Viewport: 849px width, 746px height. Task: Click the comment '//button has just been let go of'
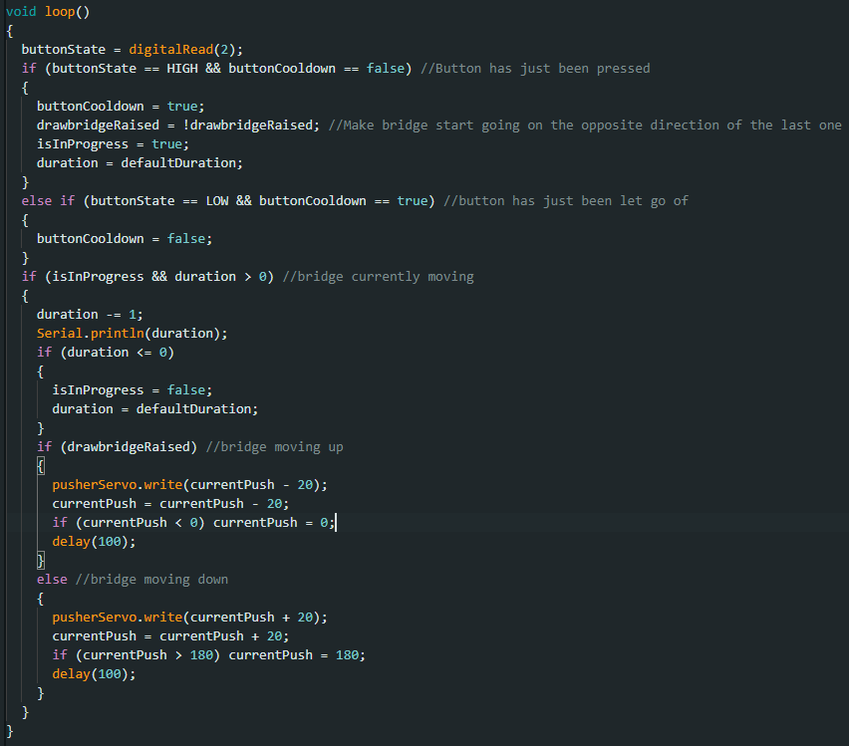(x=566, y=201)
